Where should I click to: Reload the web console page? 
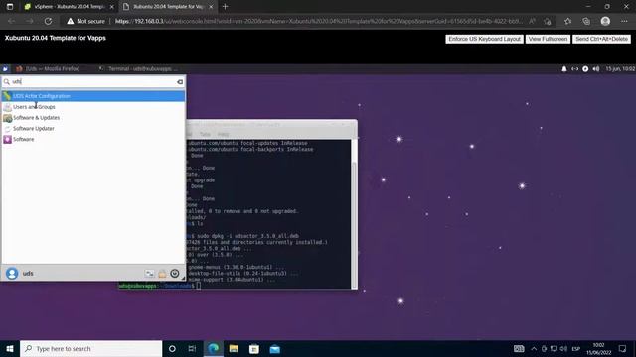tap(48, 21)
